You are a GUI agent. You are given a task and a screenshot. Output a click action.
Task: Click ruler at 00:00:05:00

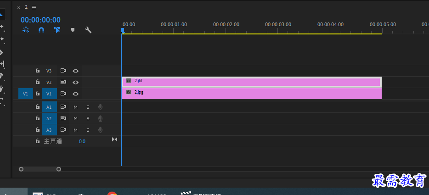click(x=383, y=24)
